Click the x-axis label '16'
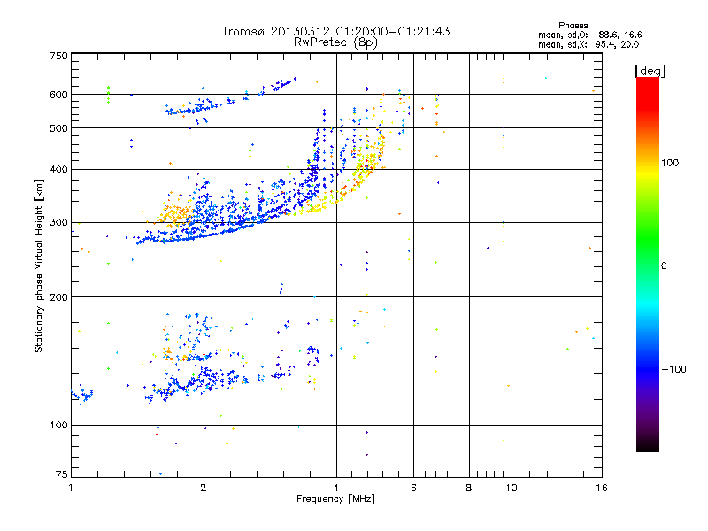Viewport: 708px width, 531px height. [x=602, y=488]
